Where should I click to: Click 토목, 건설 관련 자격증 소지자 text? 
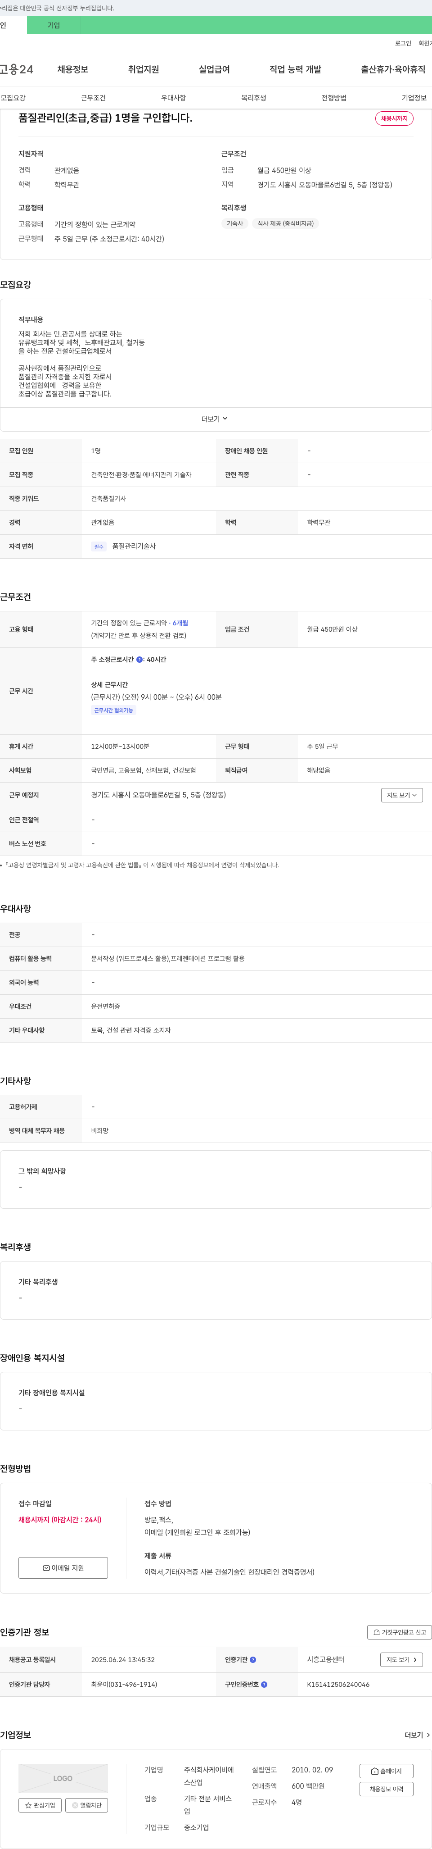click(x=130, y=1030)
